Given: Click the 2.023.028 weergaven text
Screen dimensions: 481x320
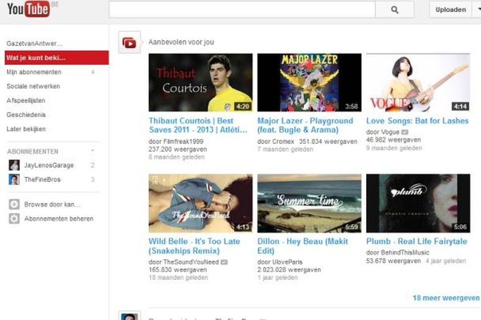Looking at the screenshot, I should click(289, 270).
